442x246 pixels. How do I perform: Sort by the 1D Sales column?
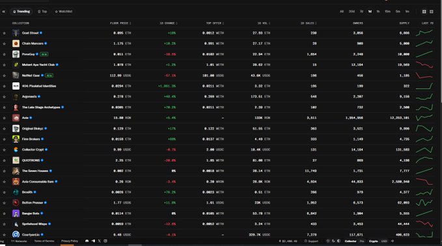pos(309,23)
